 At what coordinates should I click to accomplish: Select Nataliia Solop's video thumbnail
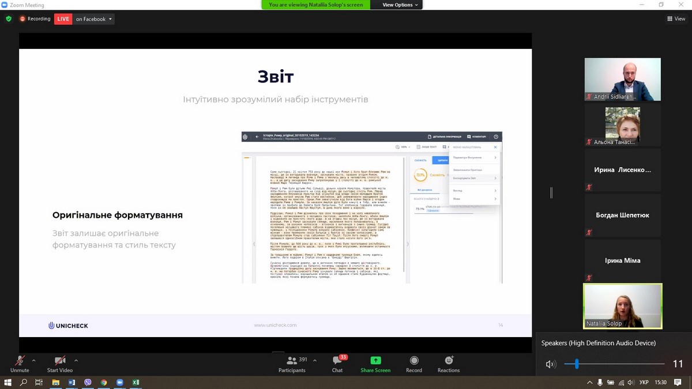coord(622,306)
